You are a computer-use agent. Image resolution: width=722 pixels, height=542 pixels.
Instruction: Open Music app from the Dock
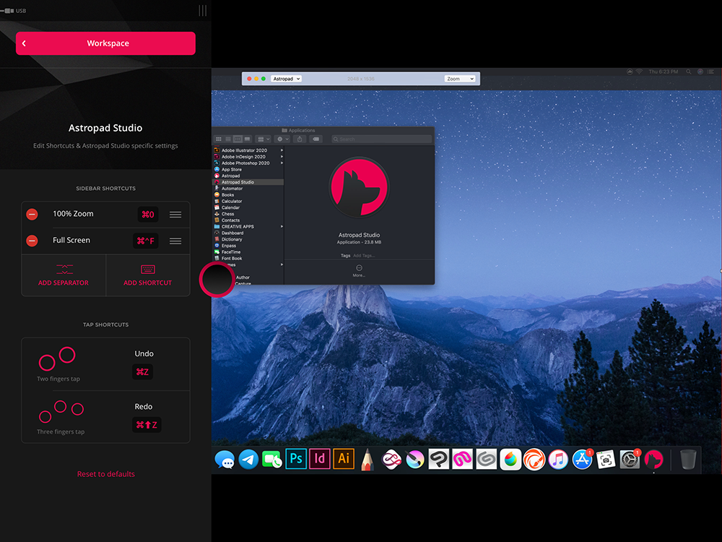coord(558,460)
